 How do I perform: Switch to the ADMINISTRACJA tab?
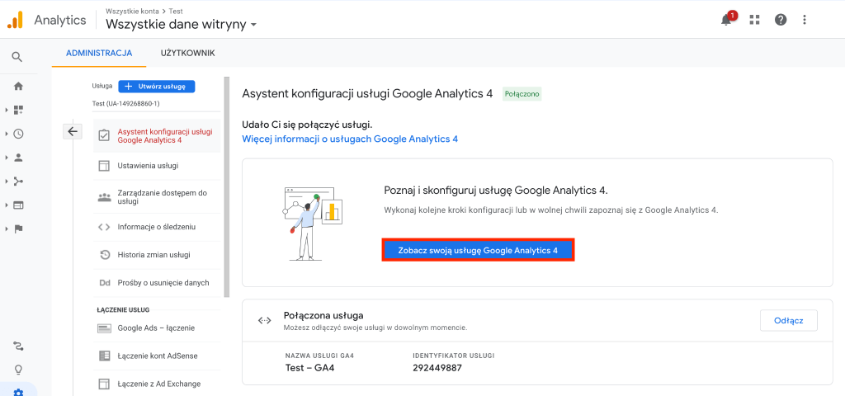99,53
